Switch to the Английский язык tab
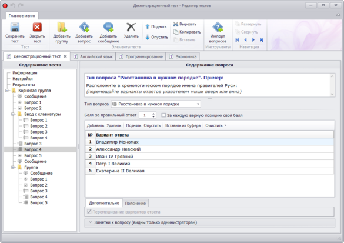 tap(93, 56)
